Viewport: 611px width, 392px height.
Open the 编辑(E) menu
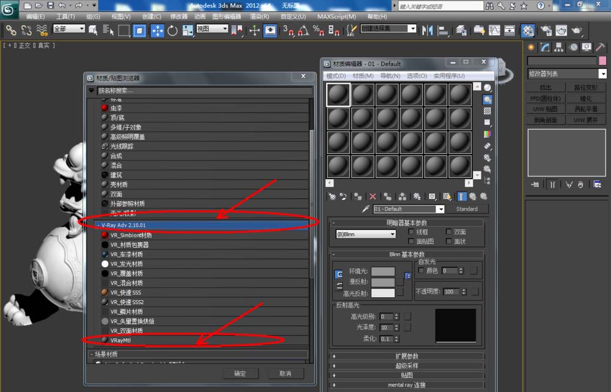[35, 17]
